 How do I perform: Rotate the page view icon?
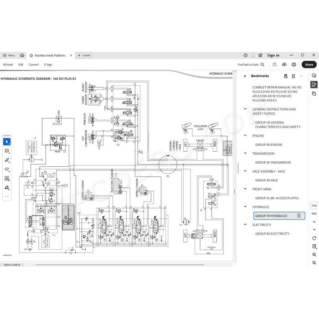coord(314,238)
